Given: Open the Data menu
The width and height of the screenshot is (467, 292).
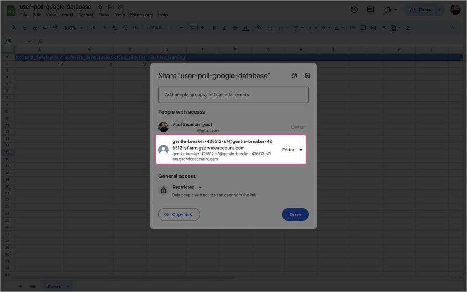Looking at the screenshot, I should (104, 15).
